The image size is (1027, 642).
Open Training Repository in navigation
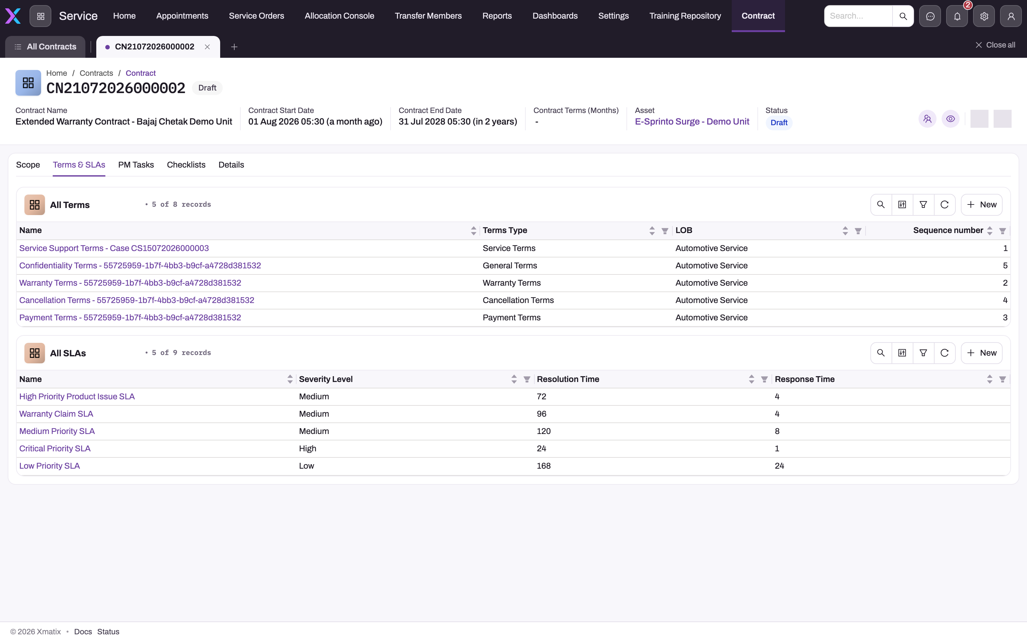tap(685, 16)
